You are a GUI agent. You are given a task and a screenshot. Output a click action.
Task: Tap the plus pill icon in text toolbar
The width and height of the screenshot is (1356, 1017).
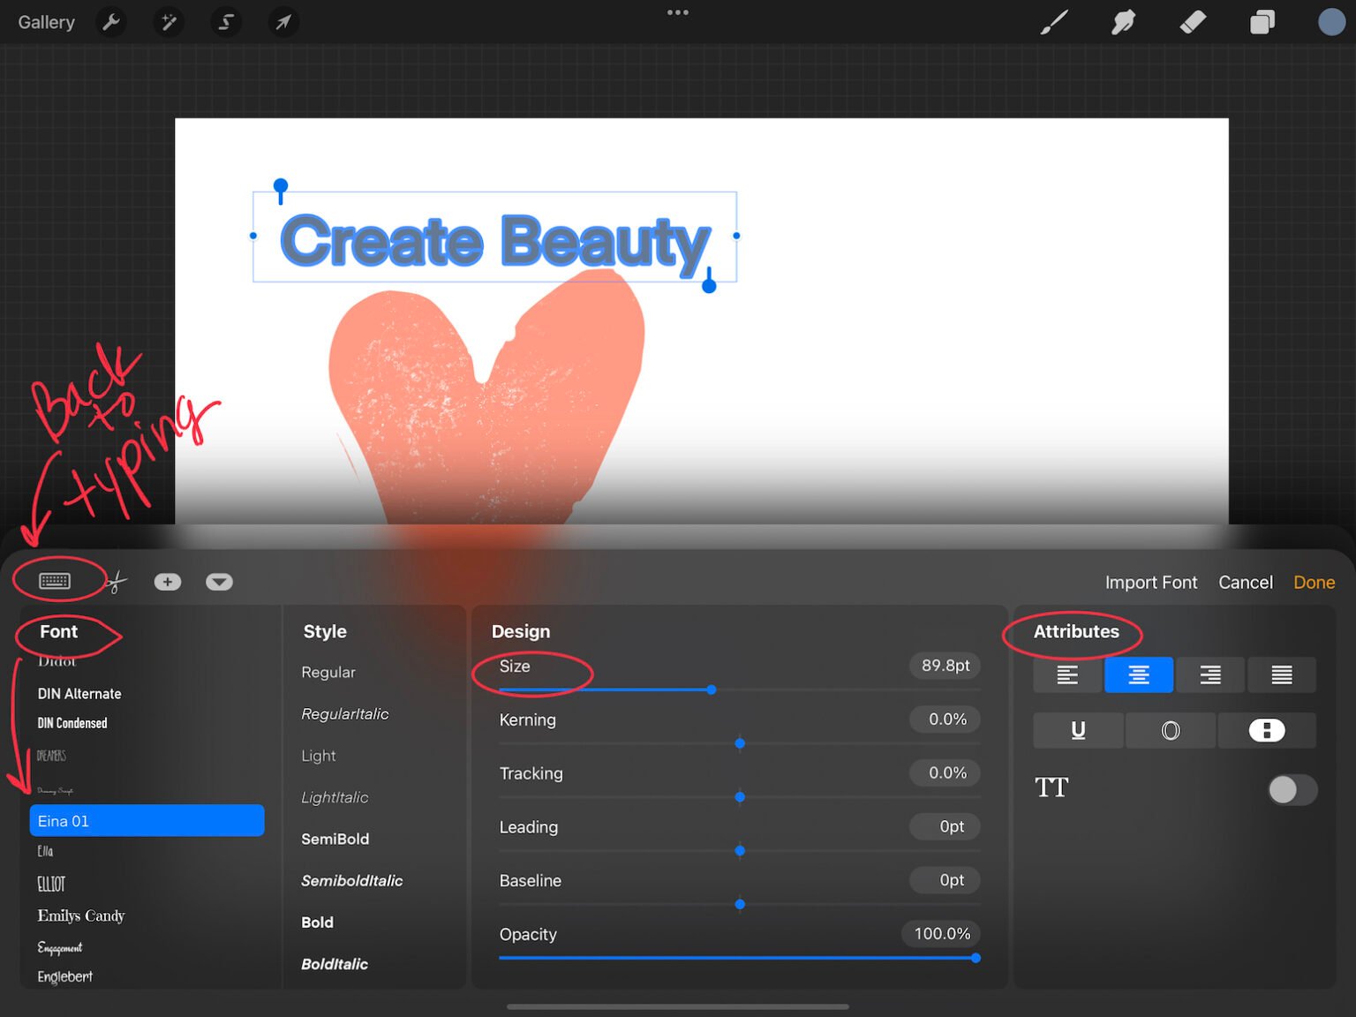[168, 582]
